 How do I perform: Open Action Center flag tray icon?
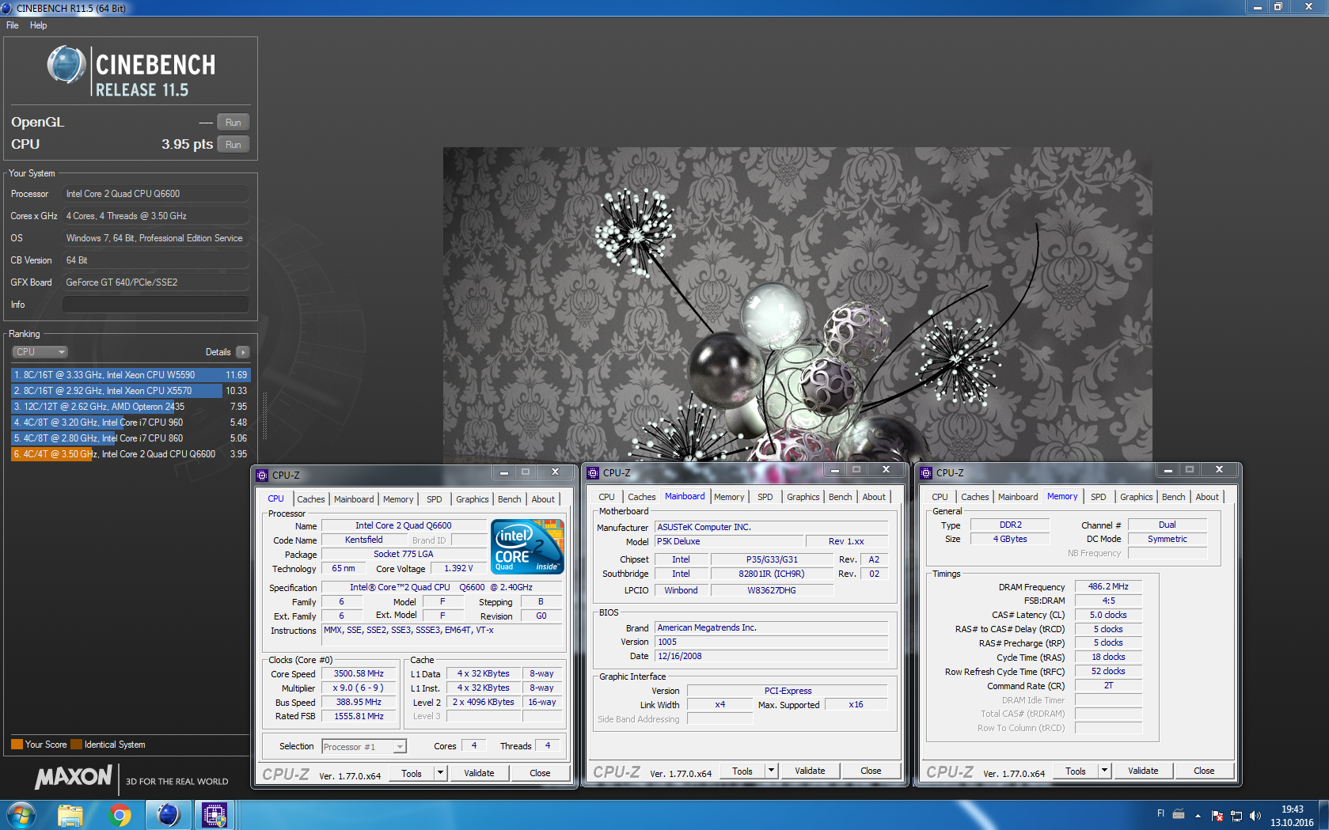(1217, 816)
